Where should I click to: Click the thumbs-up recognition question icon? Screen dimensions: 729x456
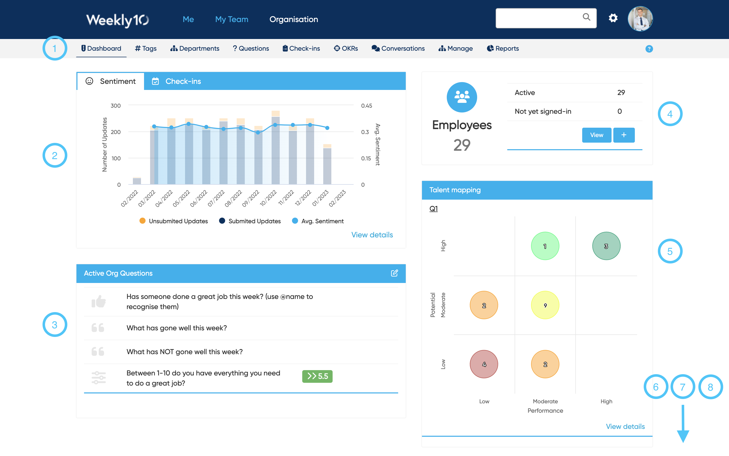[98, 301]
